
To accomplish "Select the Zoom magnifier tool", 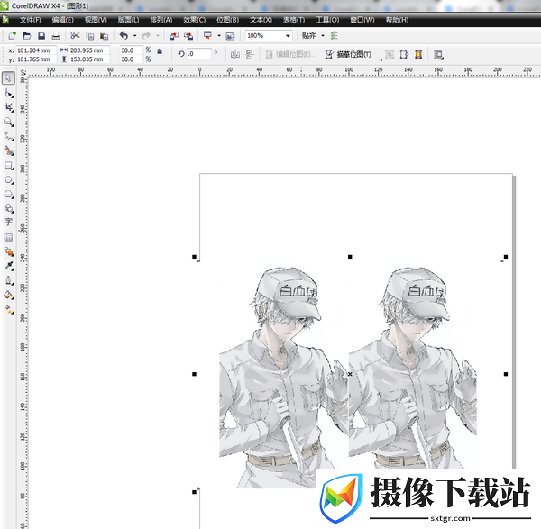I will (x=8, y=122).
